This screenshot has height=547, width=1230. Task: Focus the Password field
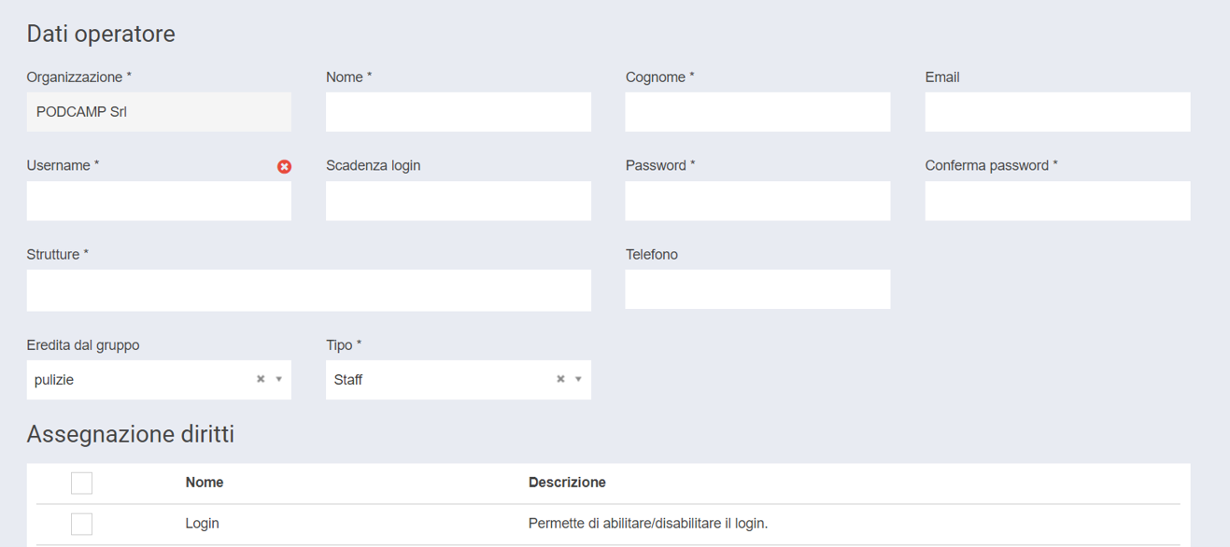coord(757,201)
